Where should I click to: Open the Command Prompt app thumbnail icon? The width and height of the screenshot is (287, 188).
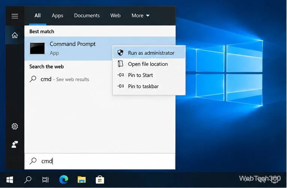pyautogui.click(x=37, y=48)
